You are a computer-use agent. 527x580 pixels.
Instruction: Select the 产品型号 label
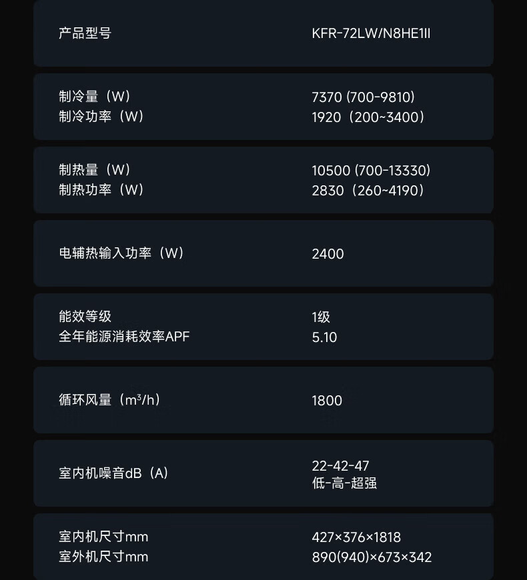click(85, 33)
